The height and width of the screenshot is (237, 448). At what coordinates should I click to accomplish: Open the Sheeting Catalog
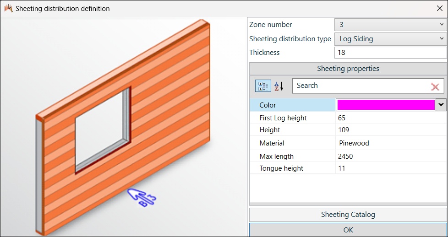(x=348, y=215)
